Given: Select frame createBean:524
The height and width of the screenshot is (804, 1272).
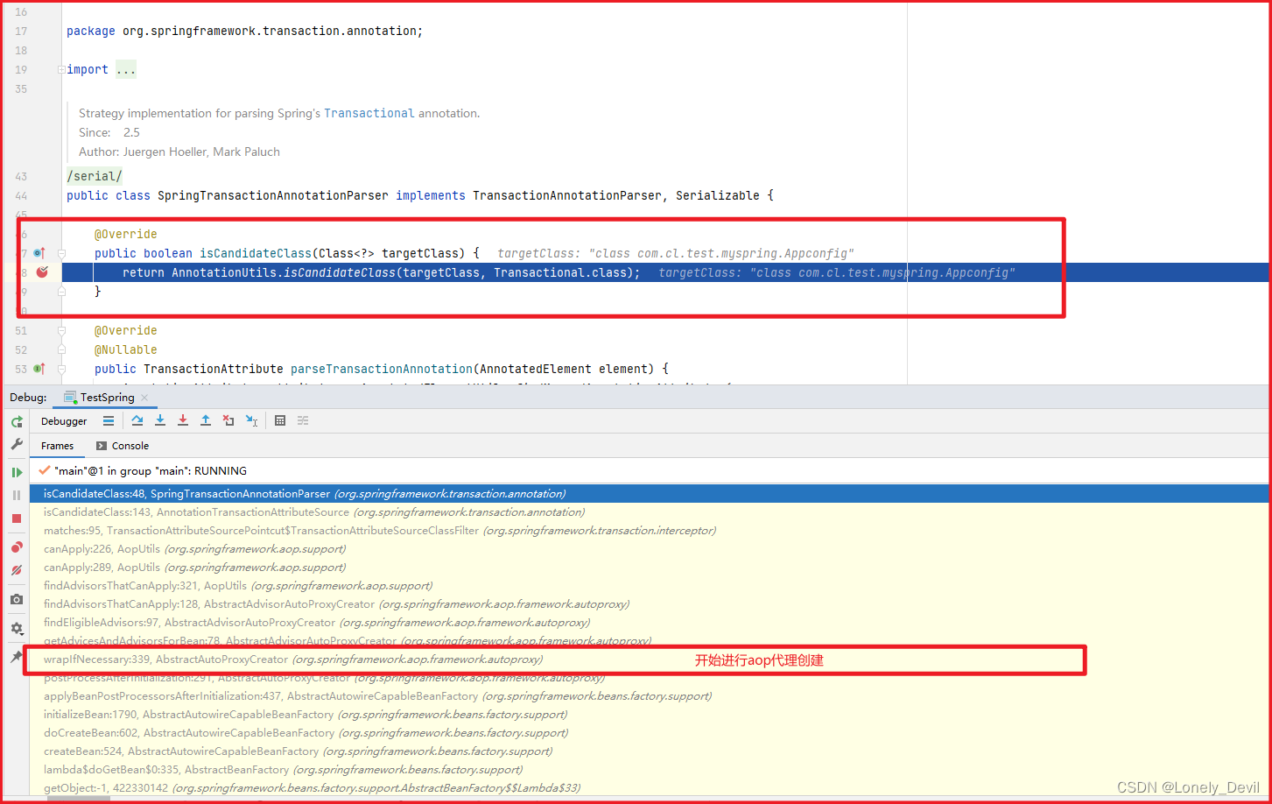Looking at the screenshot, I should coord(649,751).
